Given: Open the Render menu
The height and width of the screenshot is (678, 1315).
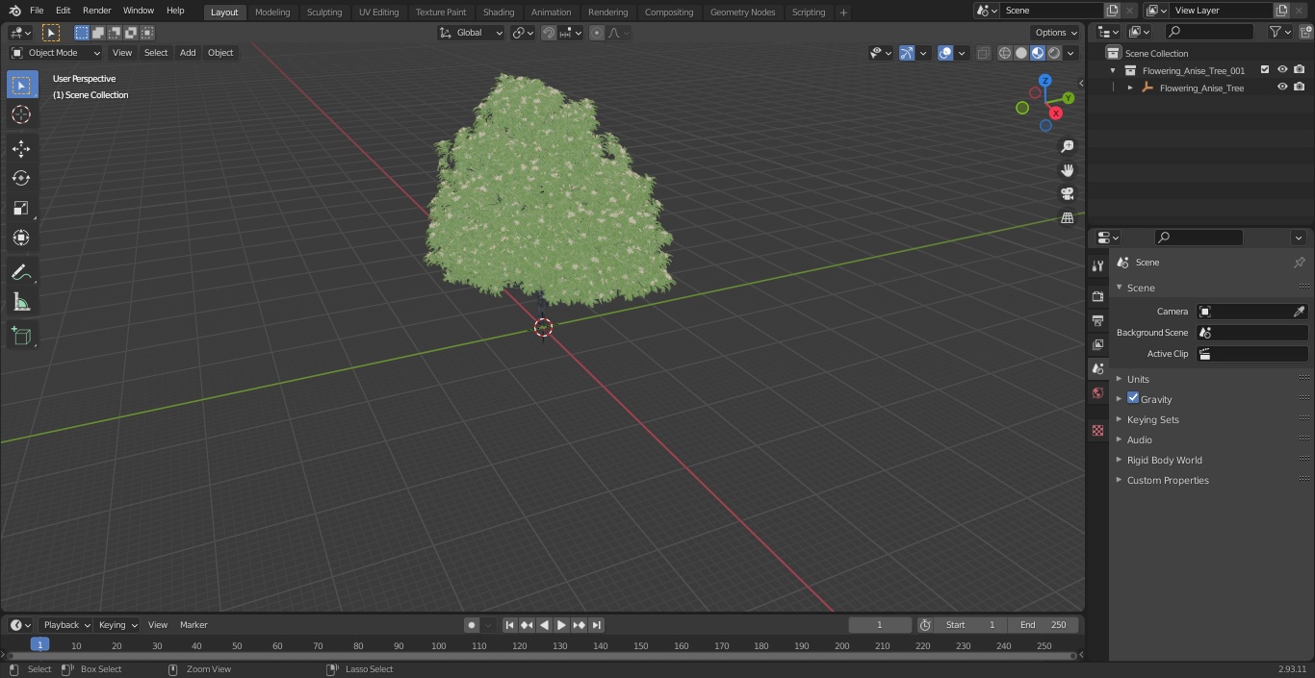Looking at the screenshot, I should pyautogui.click(x=96, y=11).
